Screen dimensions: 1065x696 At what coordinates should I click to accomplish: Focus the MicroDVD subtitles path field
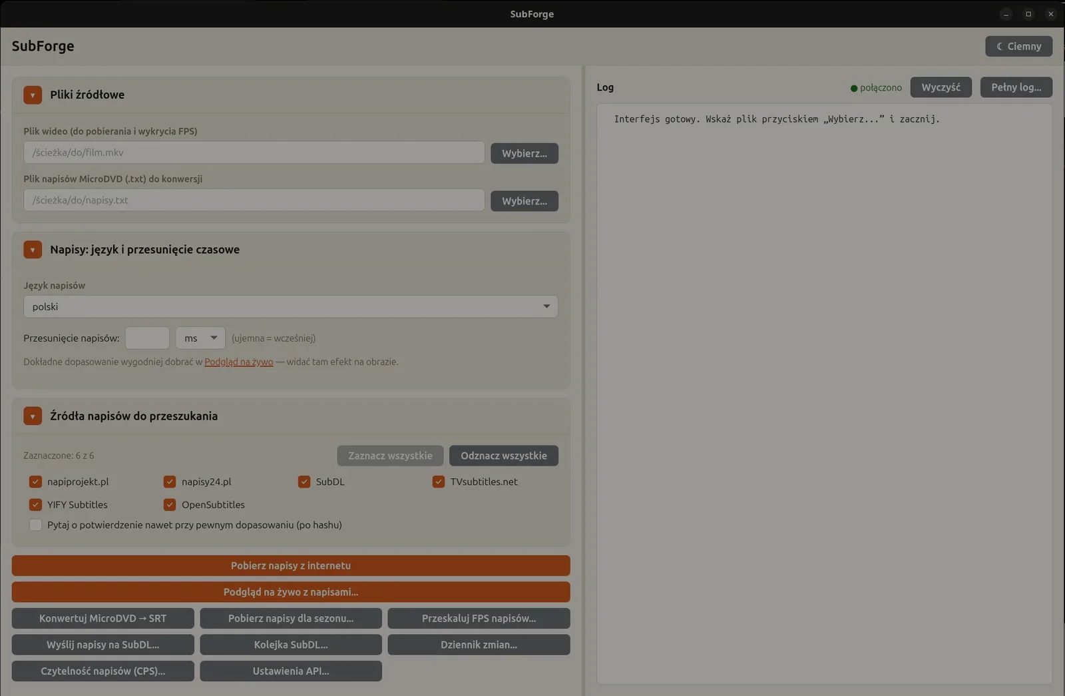click(254, 200)
